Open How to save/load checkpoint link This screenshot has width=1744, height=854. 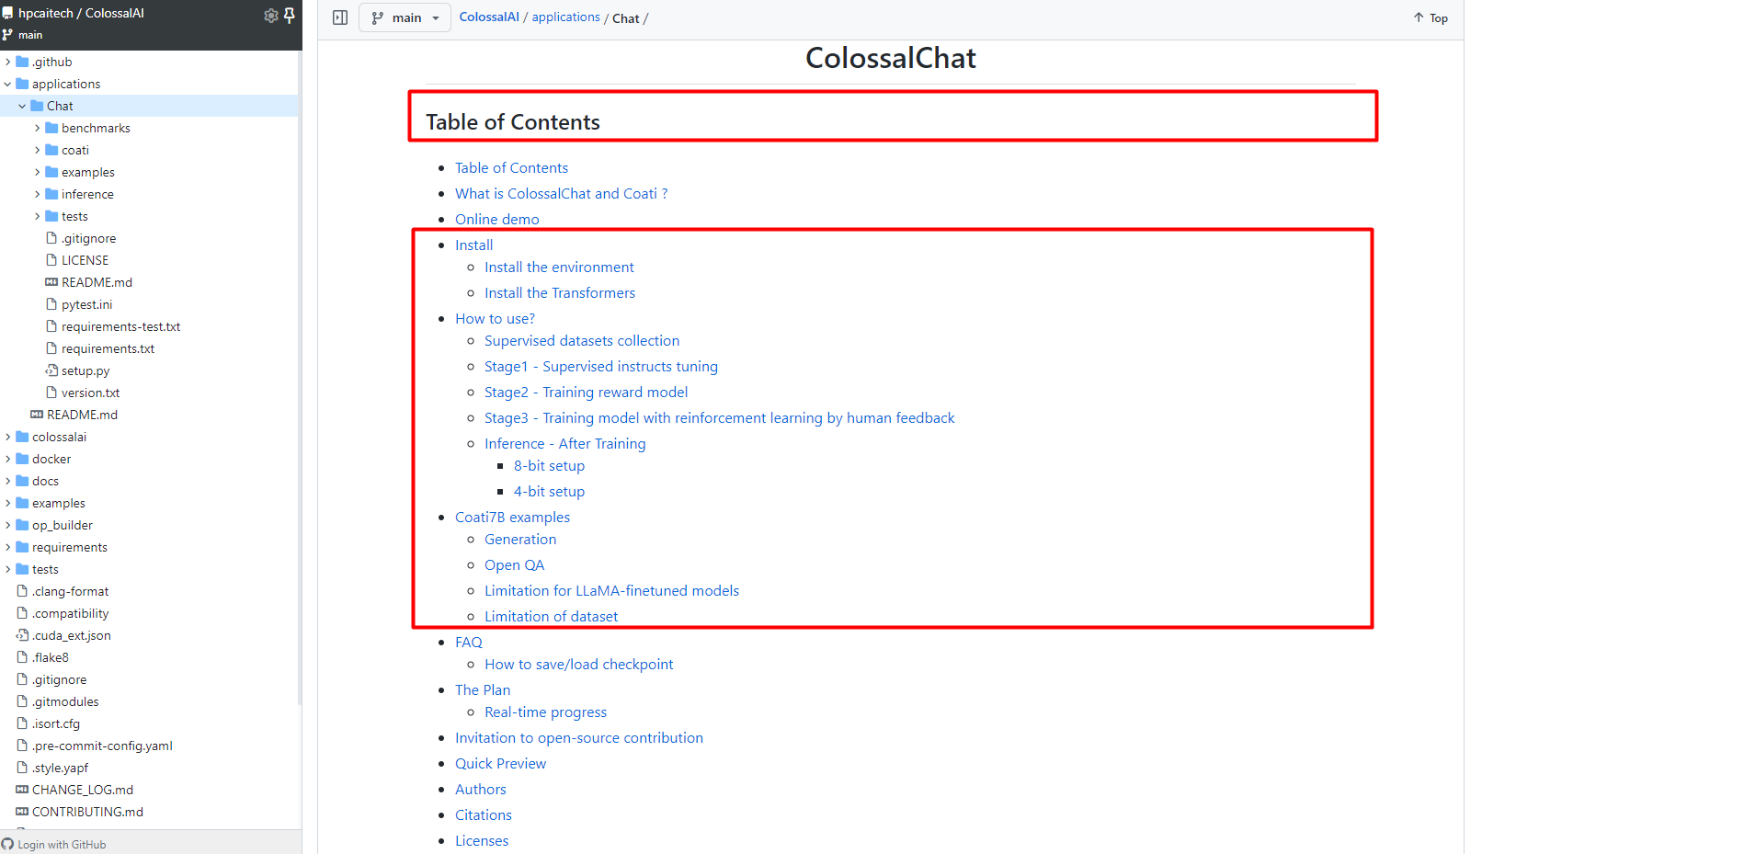(x=578, y=664)
